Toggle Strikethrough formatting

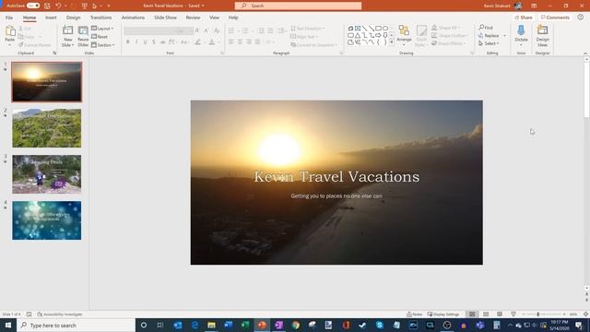pyautogui.click(x=162, y=42)
